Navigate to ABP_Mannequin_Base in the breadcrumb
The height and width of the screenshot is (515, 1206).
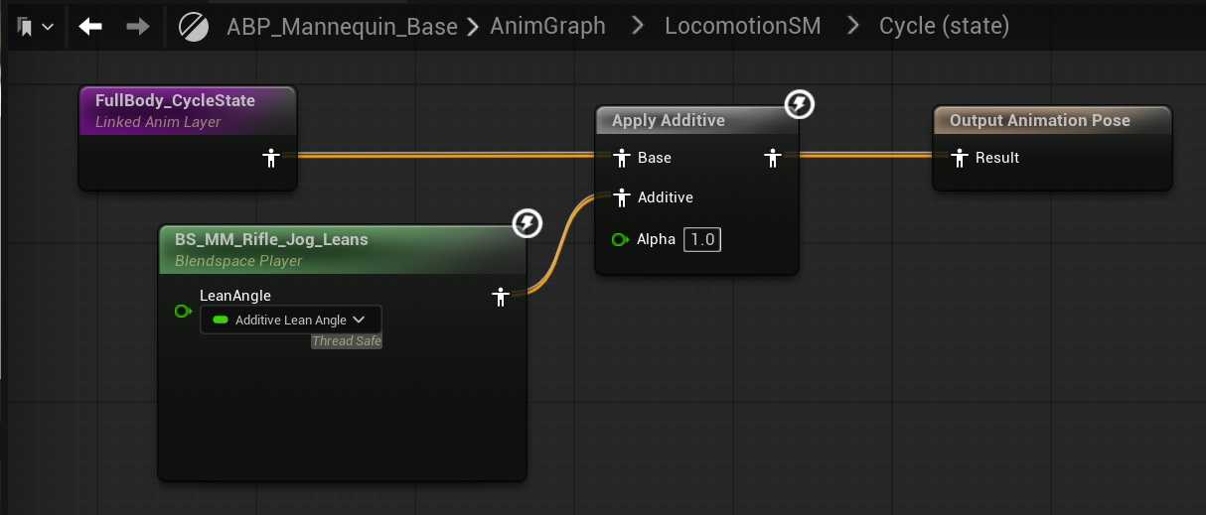coord(342,27)
